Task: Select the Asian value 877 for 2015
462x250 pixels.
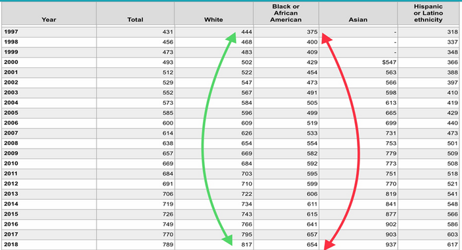Action: click(x=391, y=214)
